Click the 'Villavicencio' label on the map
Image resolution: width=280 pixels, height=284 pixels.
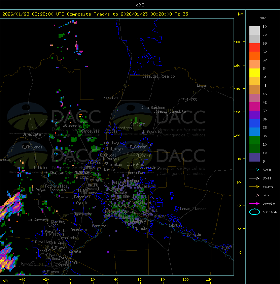pyautogui.click(x=68, y=126)
